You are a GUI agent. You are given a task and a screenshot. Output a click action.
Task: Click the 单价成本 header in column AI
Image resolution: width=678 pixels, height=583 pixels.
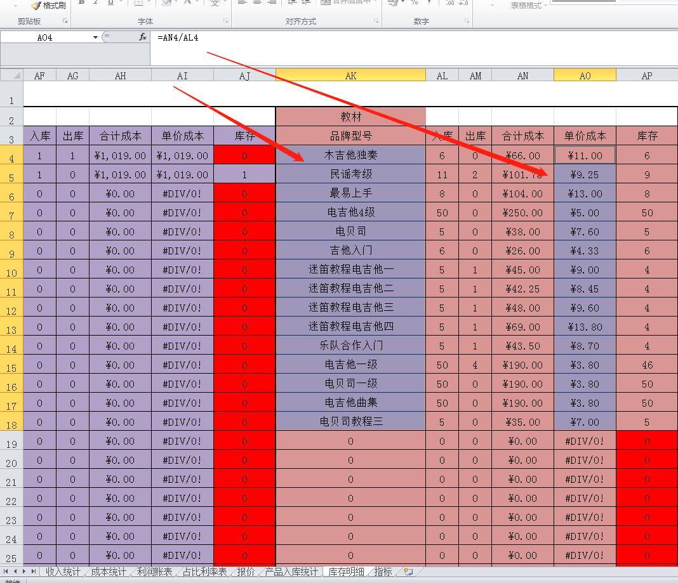point(182,136)
